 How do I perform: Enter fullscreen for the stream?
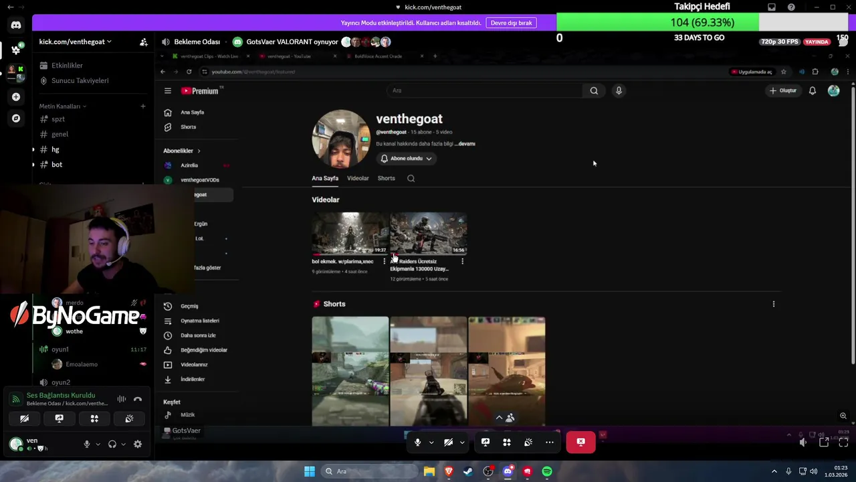tap(843, 442)
